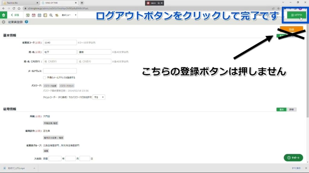Click the fourth toolbar schedule table icon
Viewport: 309px width, 173px height.
[x=45, y=15]
